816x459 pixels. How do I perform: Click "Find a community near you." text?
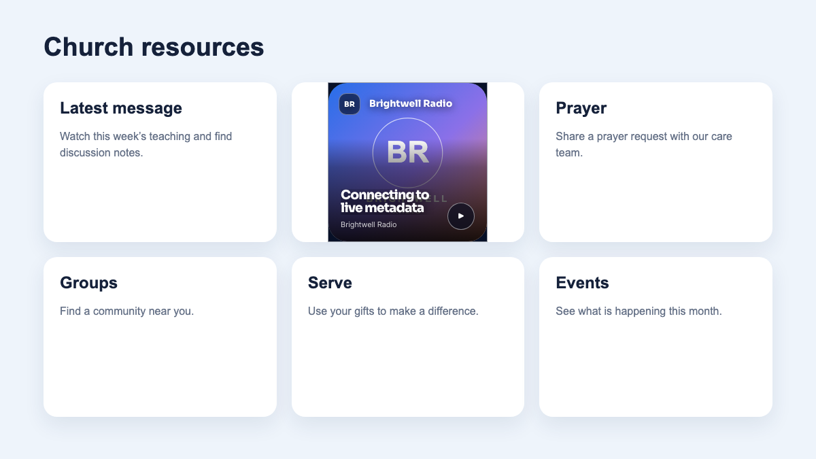click(127, 311)
